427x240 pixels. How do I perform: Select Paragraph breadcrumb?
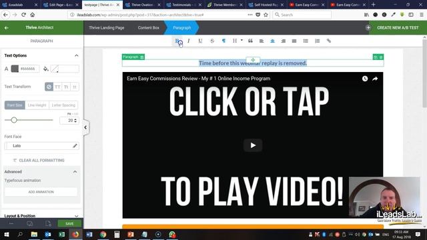[x=181, y=28]
